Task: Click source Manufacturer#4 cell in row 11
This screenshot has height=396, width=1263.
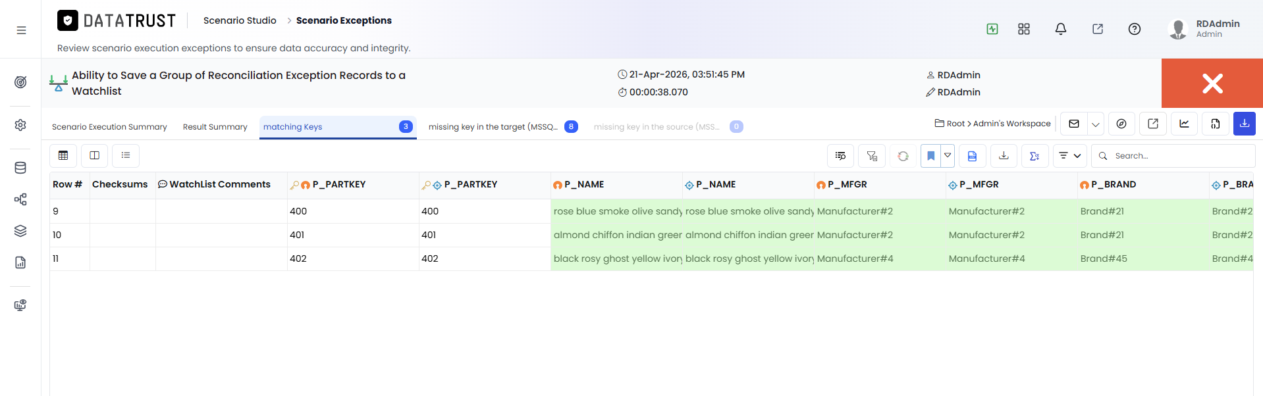Action: tap(880, 259)
